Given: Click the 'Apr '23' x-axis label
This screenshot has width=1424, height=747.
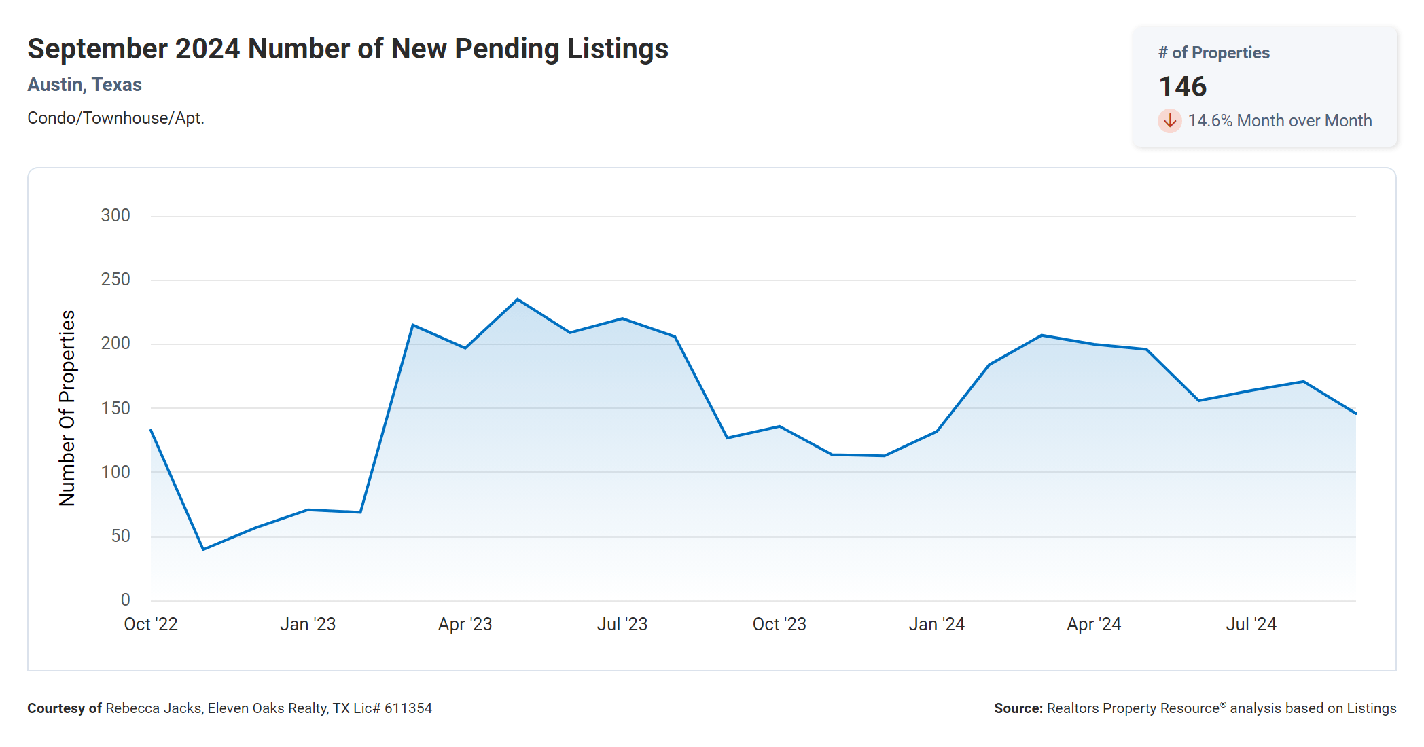Looking at the screenshot, I should coord(465,624).
